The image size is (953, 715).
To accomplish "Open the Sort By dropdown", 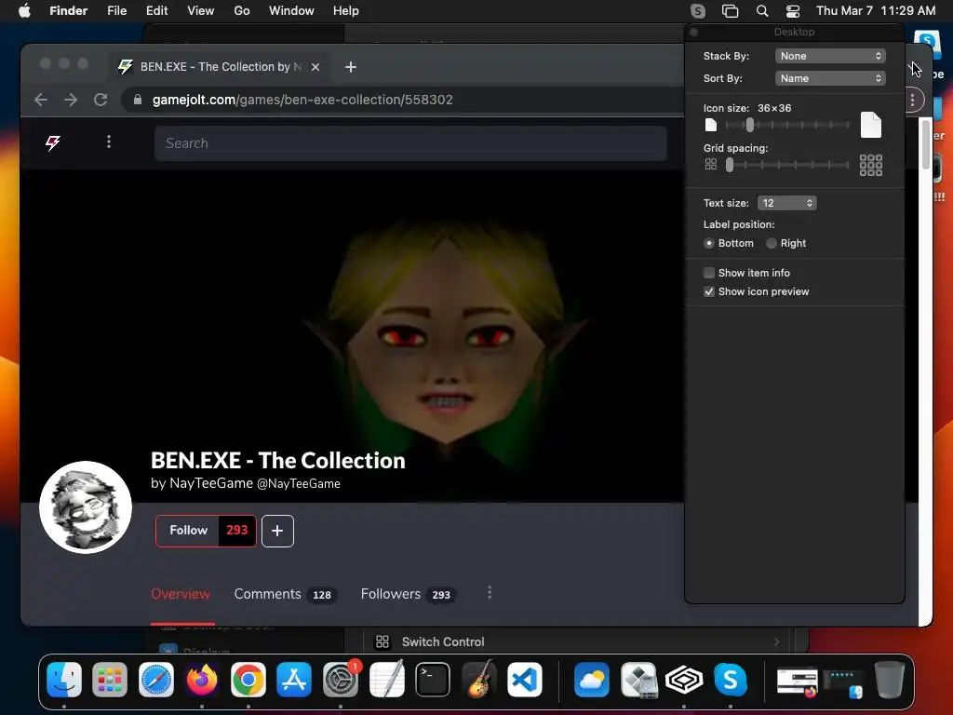I will coord(830,78).
